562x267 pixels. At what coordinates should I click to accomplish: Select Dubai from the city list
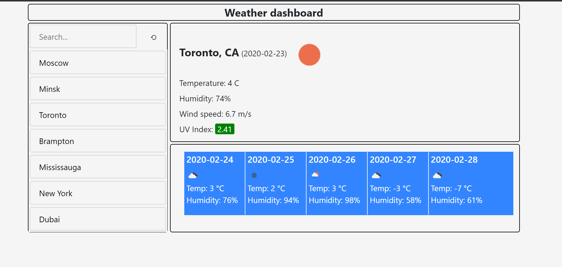point(98,219)
